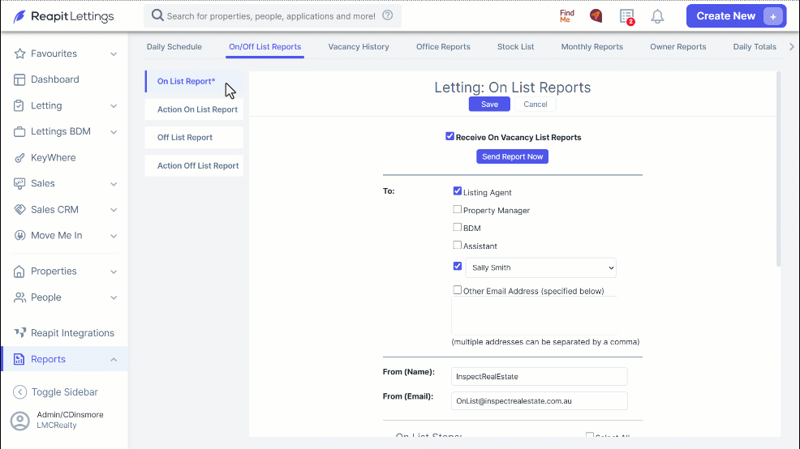This screenshot has height=449, width=800.
Task: Switch to the Vacancy History tab
Action: point(358,46)
